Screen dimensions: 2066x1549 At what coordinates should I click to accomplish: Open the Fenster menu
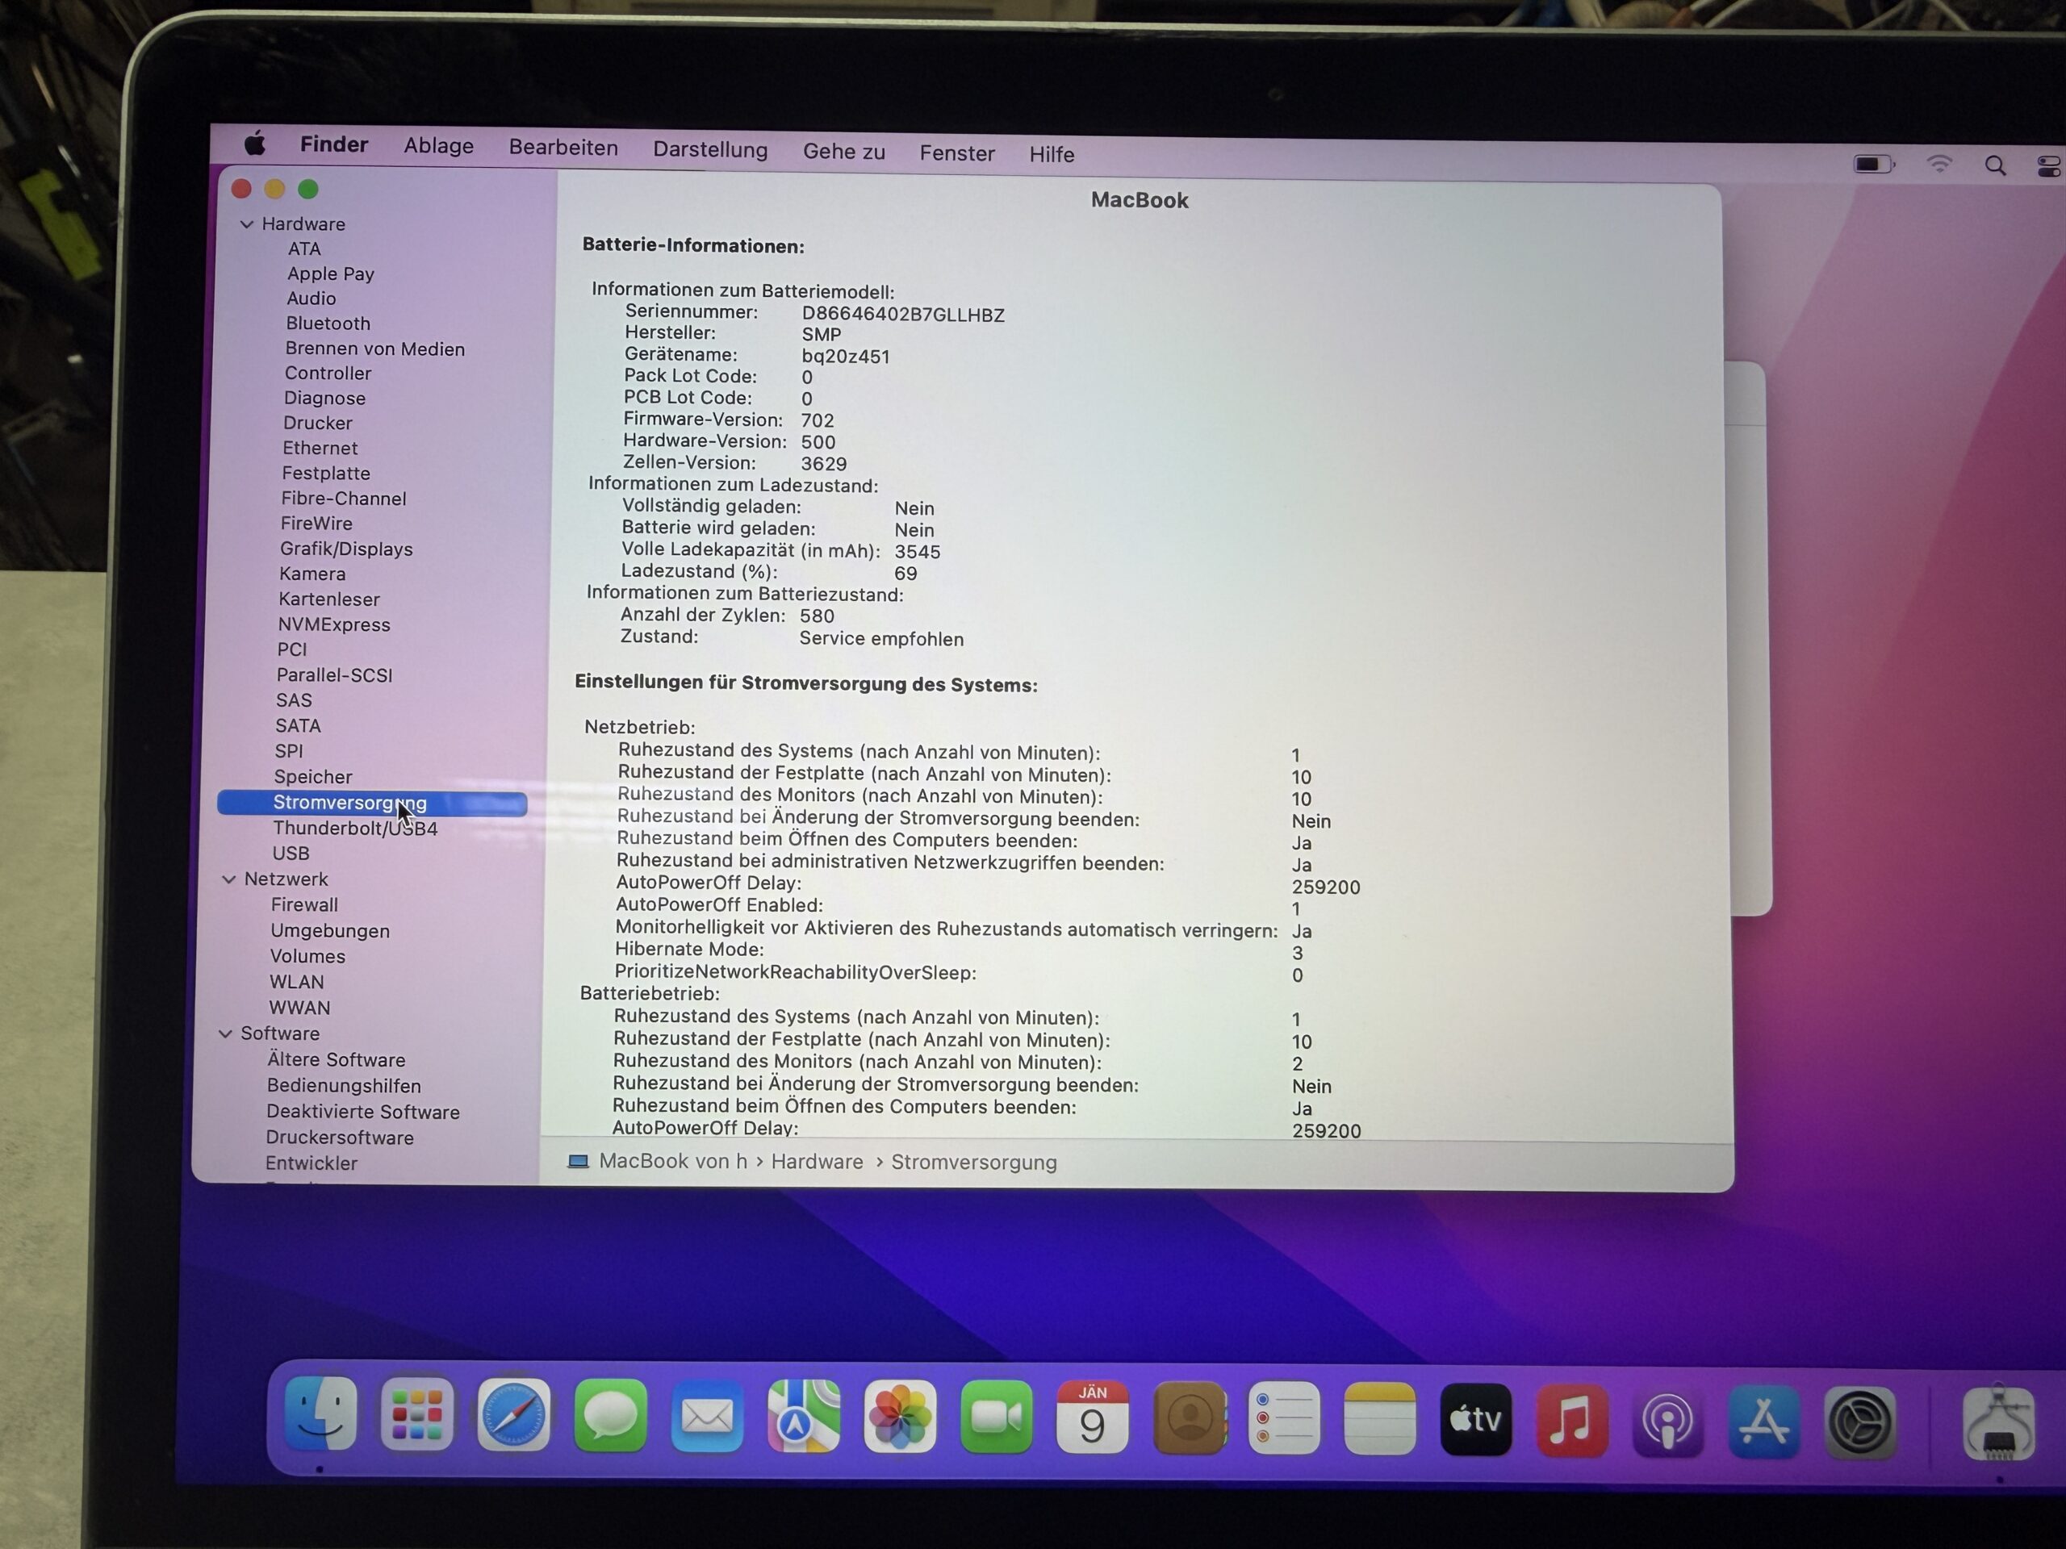956,153
